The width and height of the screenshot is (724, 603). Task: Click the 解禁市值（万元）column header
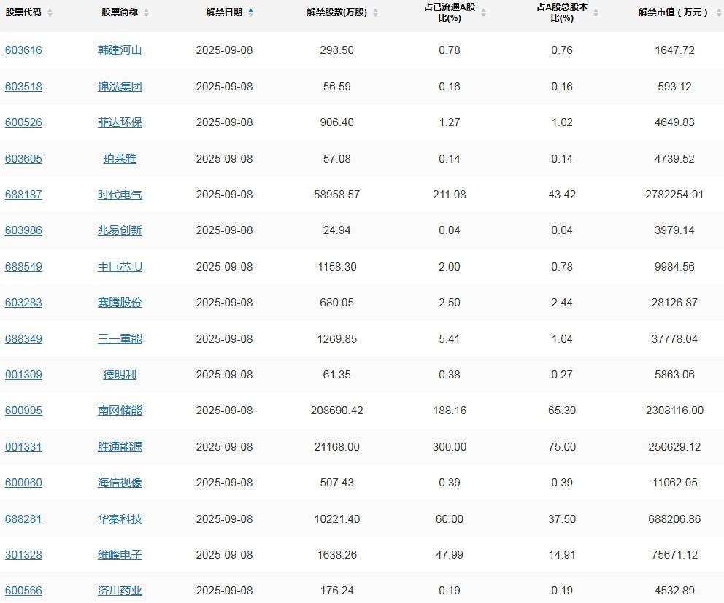click(671, 12)
